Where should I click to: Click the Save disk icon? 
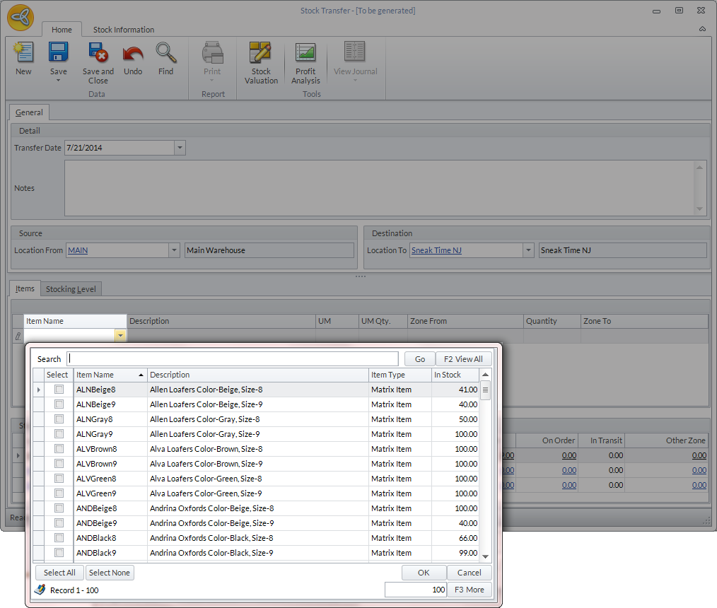(58, 54)
